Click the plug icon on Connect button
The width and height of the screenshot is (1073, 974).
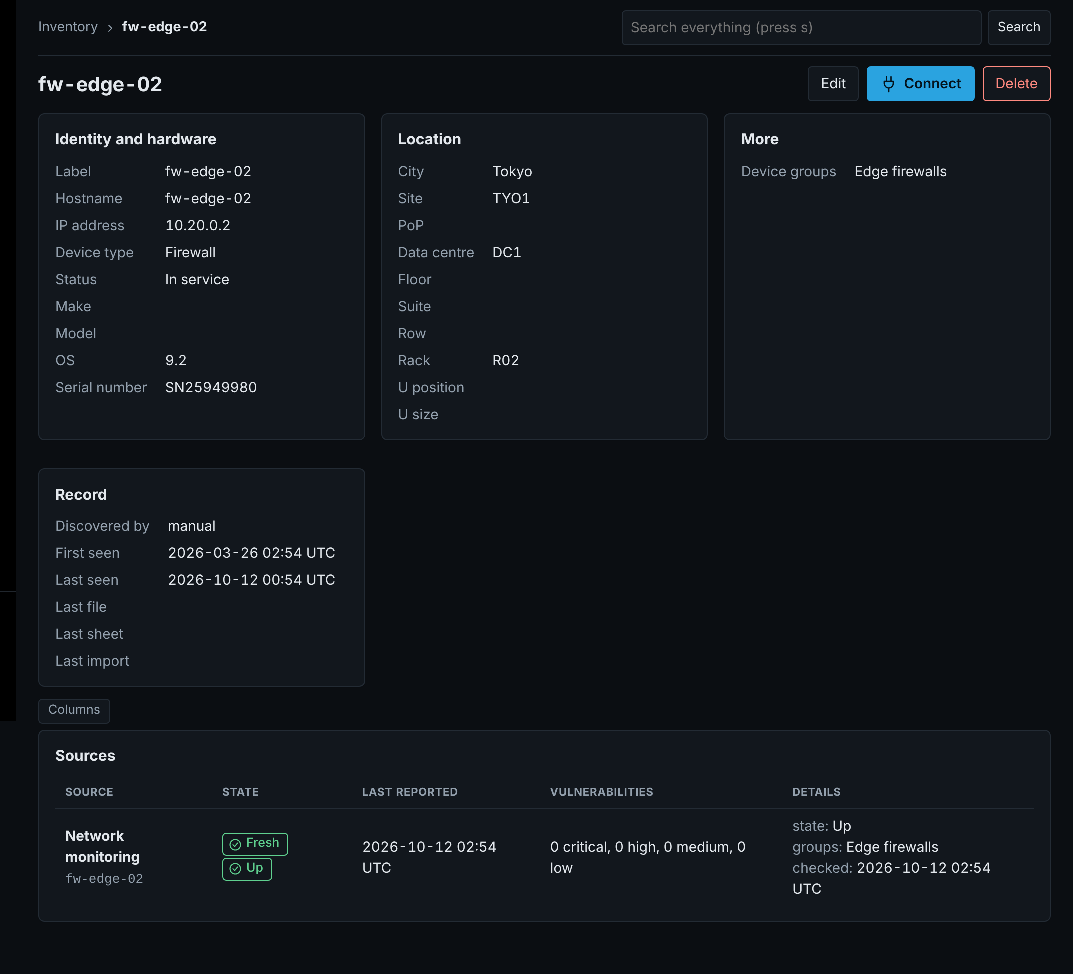click(x=888, y=84)
